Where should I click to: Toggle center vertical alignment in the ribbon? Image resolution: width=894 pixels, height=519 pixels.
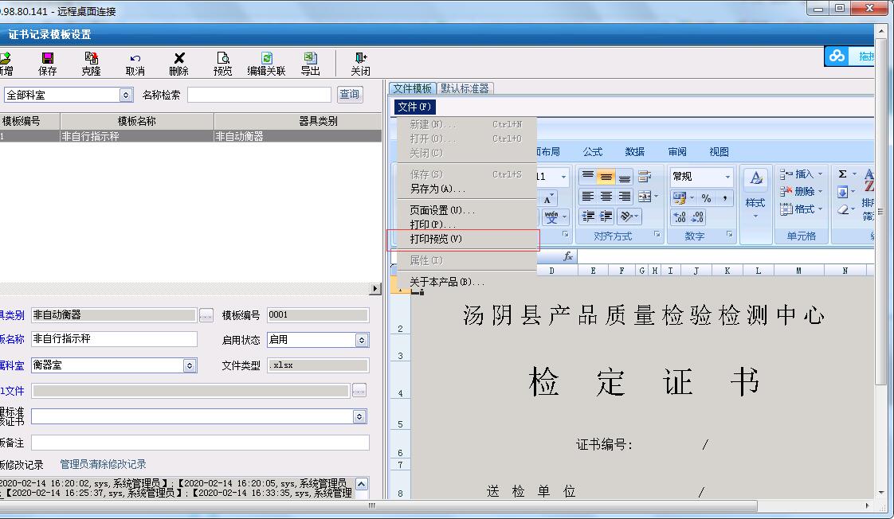[606, 177]
